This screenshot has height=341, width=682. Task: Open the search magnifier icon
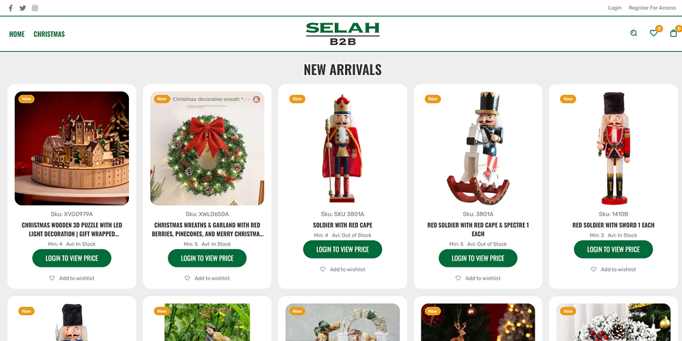tap(634, 33)
